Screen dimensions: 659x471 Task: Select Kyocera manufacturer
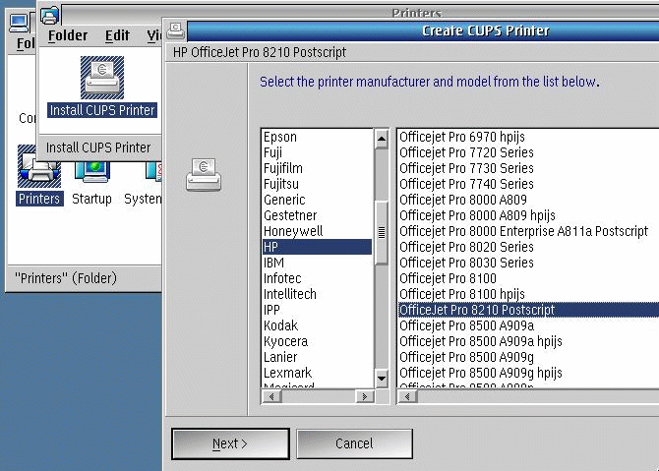pyautogui.click(x=317, y=341)
